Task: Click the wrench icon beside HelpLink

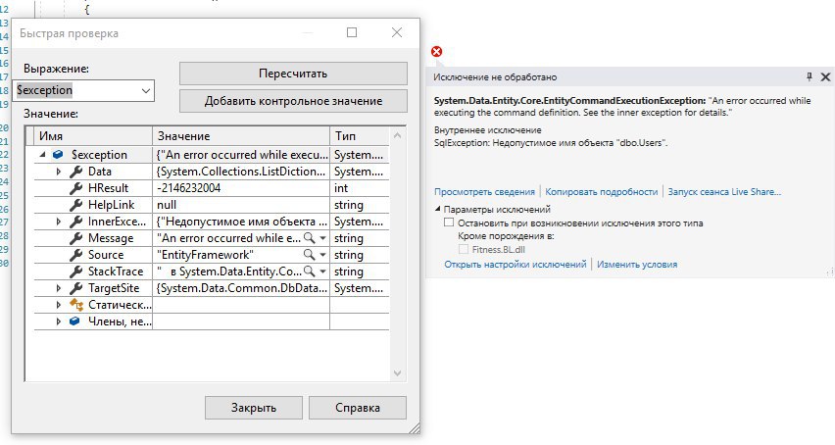Action: (75, 205)
